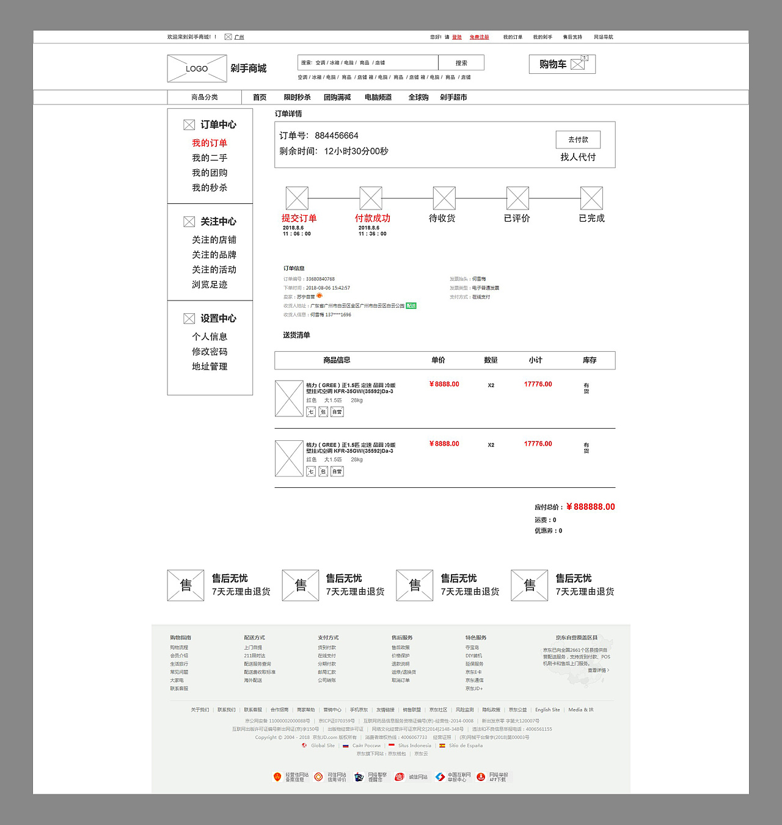Image resolution: width=782 pixels, height=825 pixels.
Task: Click 查看详情 in coverage section
Action: point(598,670)
